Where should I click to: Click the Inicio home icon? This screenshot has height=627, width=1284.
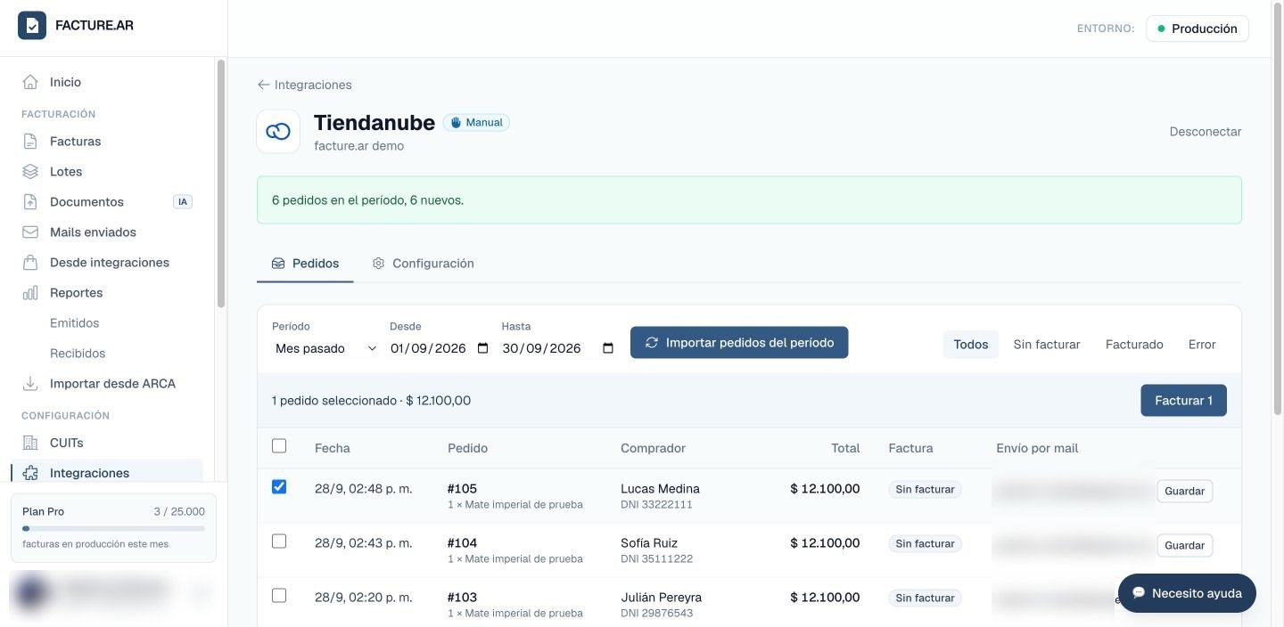[30, 82]
